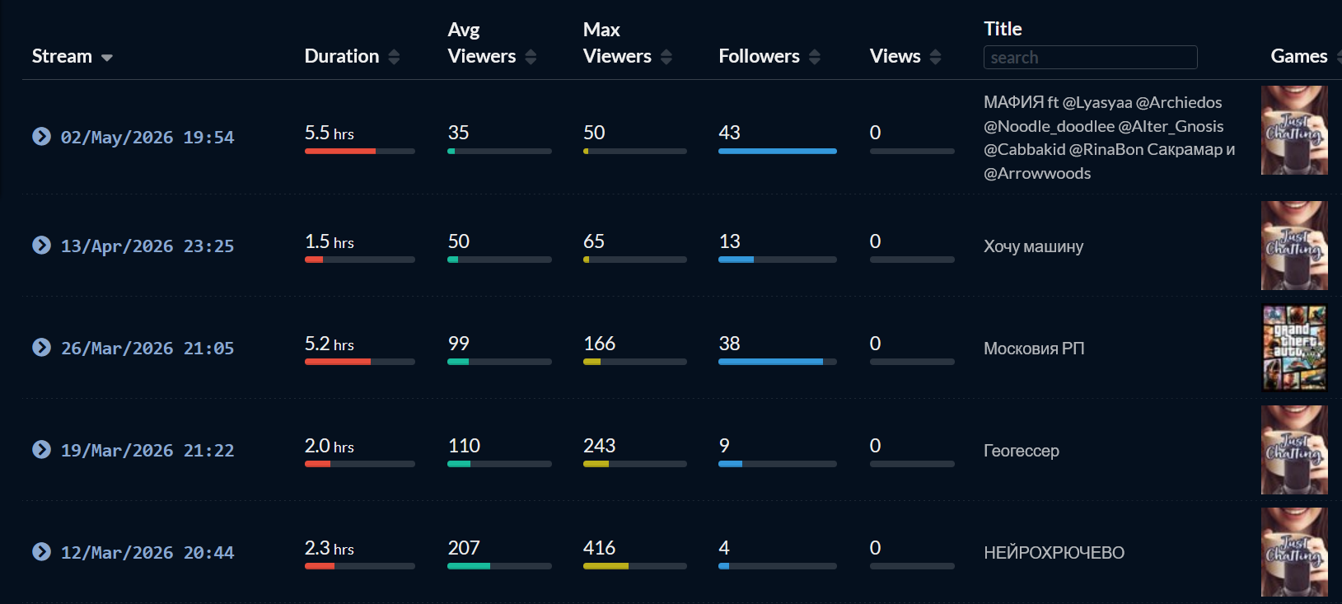Click the Views sort arrows icon
The height and width of the screenshot is (604, 1342).
935,57
